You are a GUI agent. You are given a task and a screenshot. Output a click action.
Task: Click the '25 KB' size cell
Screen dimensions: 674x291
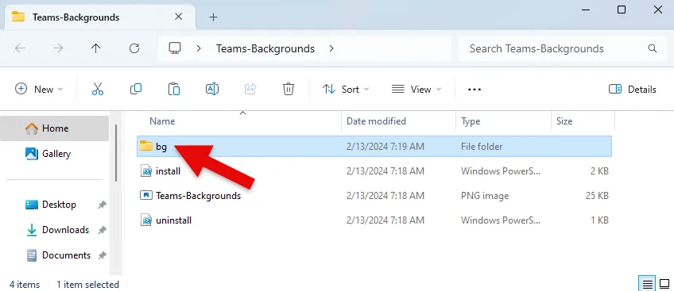(597, 196)
